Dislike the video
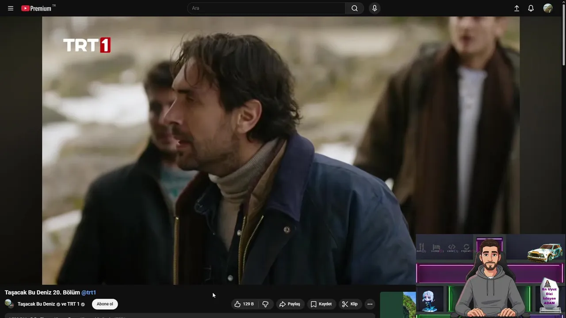This screenshot has height=318, width=566. click(x=265, y=304)
